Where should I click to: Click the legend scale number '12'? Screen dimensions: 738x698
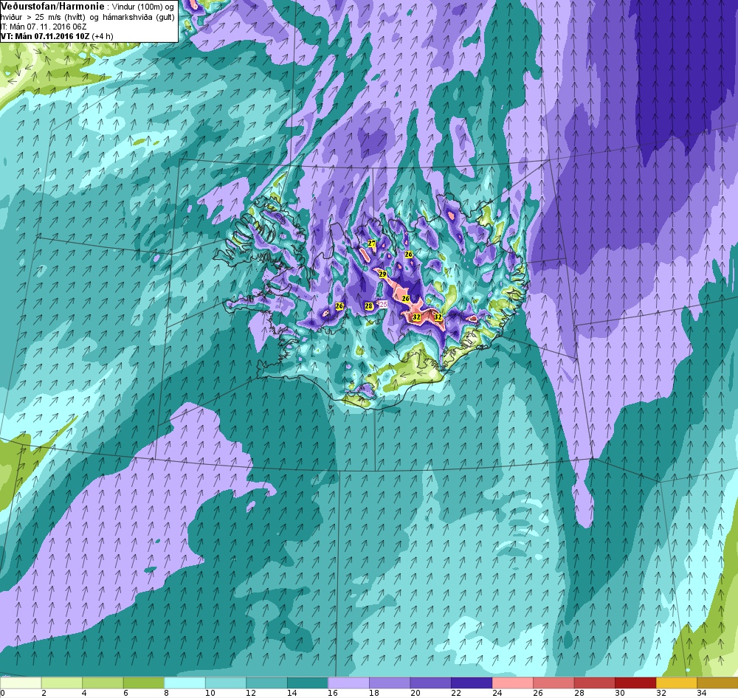click(252, 693)
